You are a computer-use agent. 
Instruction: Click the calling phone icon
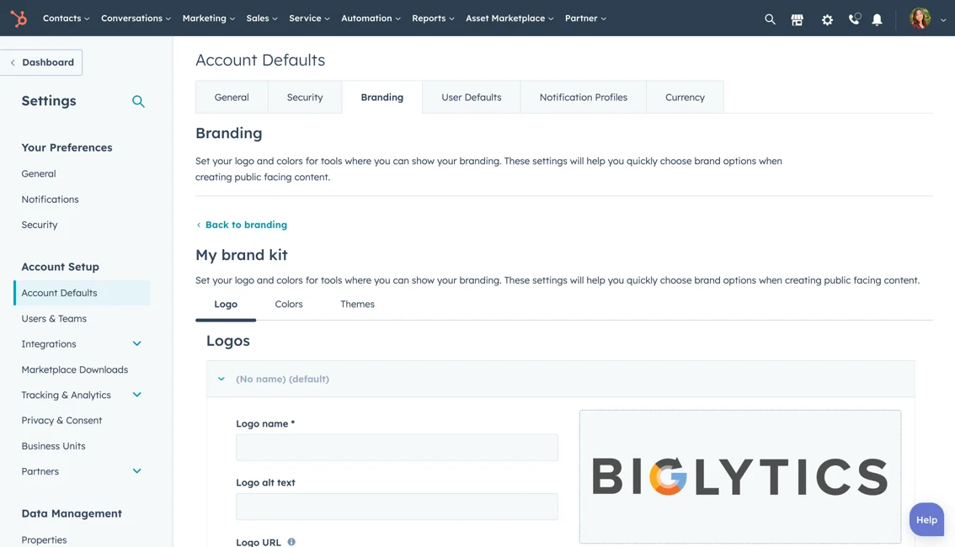pos(854,19)
